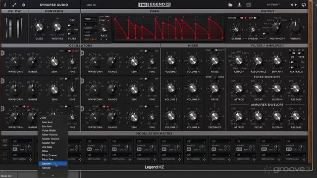The image size is (317, 178).
Task: Toggle the OSC mod switch in Controls
Action: pyautogui.click(x=70, y=25)
